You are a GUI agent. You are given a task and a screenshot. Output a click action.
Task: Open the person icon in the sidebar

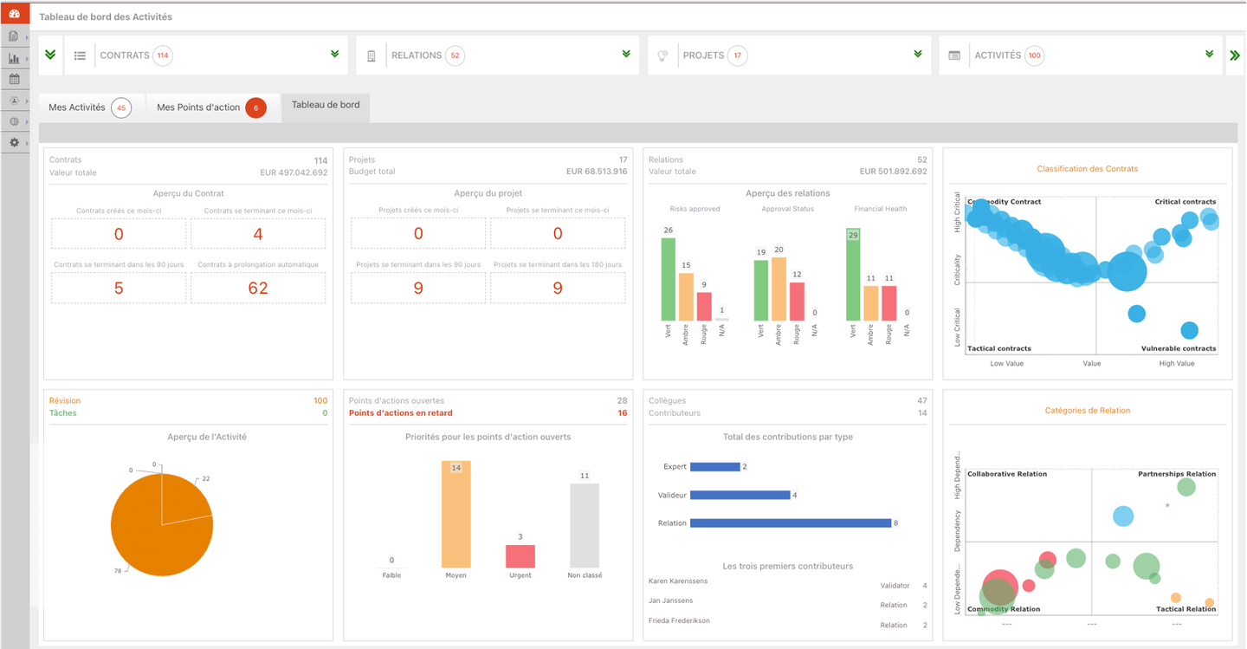(x=14, y=101)
